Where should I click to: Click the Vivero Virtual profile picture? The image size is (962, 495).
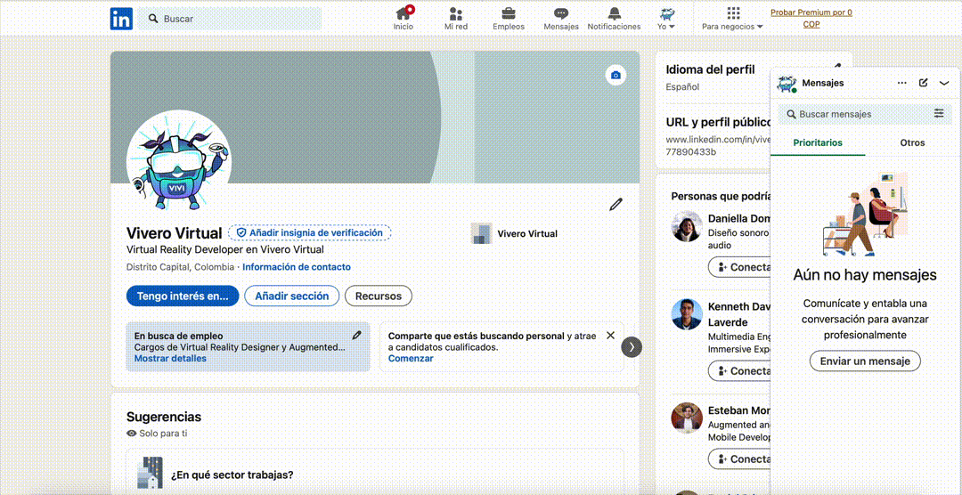tap(178, 162)
